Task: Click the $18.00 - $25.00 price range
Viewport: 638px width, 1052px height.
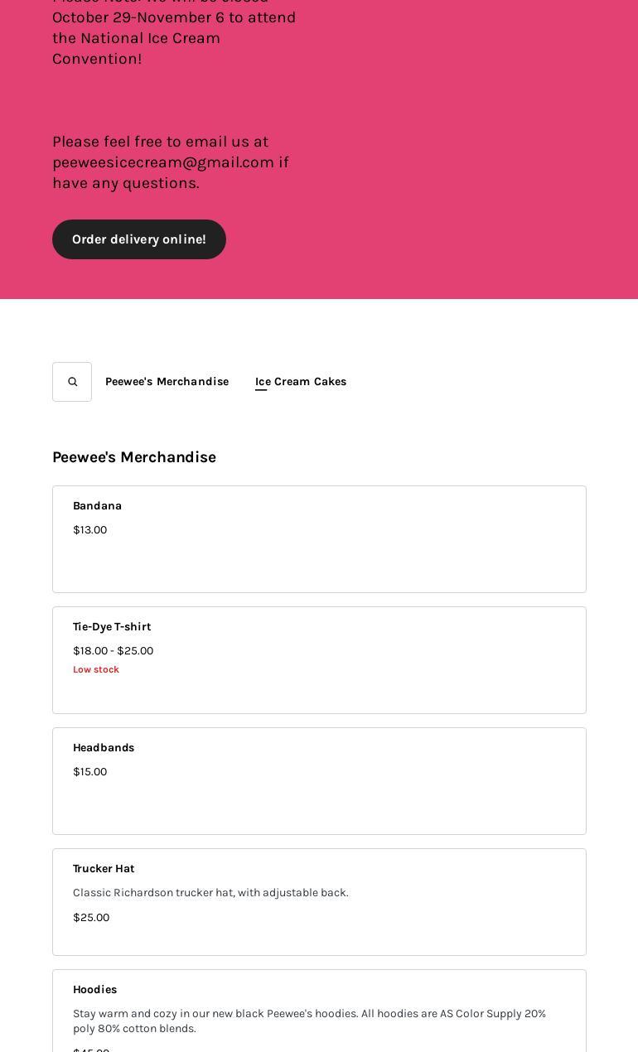Action: coord(113,651)
